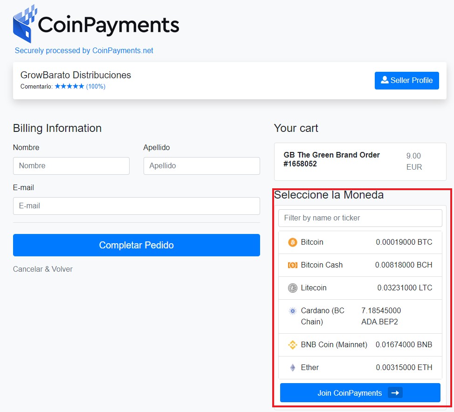Click amount 0.03231000 LTC
The image size is (454, 412).
point(405,288)
